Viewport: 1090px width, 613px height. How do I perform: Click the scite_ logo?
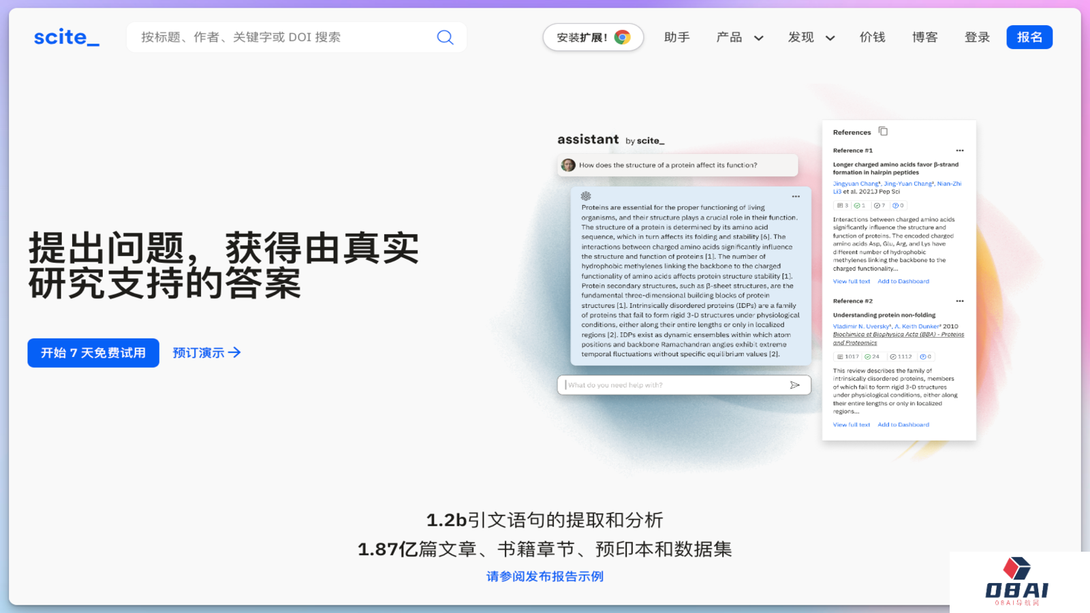[x=67, y=37]
